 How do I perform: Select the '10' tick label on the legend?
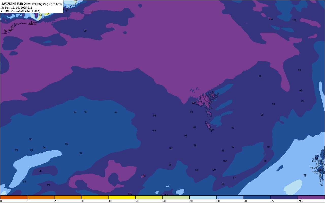[x=29, y=201]
